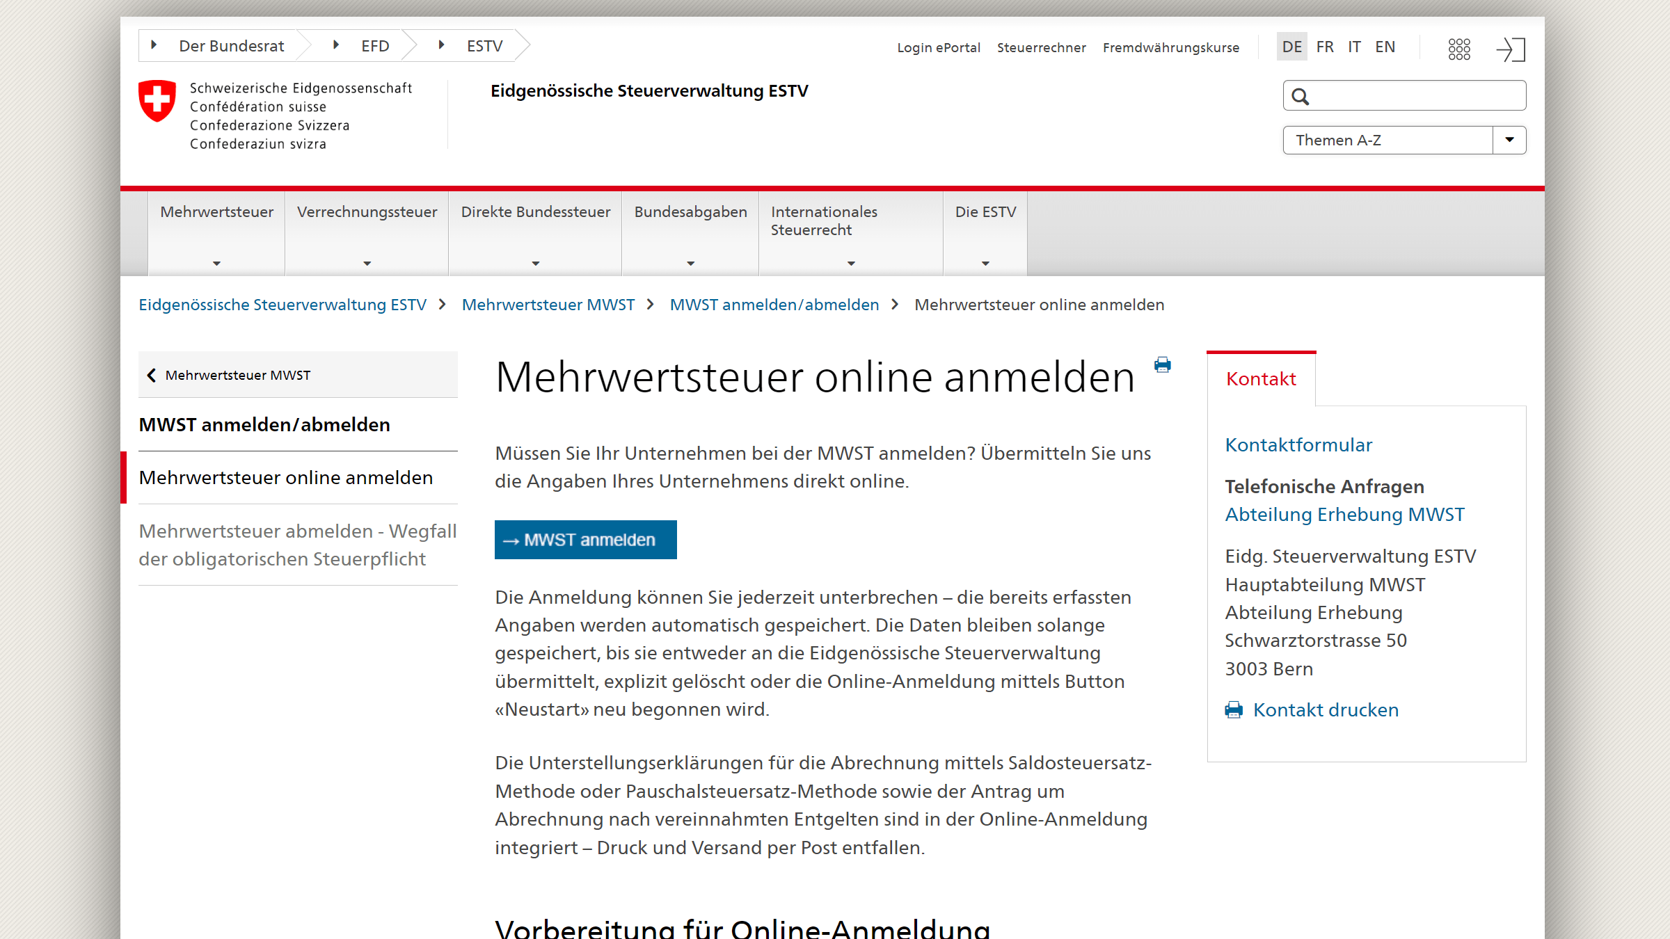Click the search magnifier icon
Screen dimensions: 1670x939
(1301, 97)
